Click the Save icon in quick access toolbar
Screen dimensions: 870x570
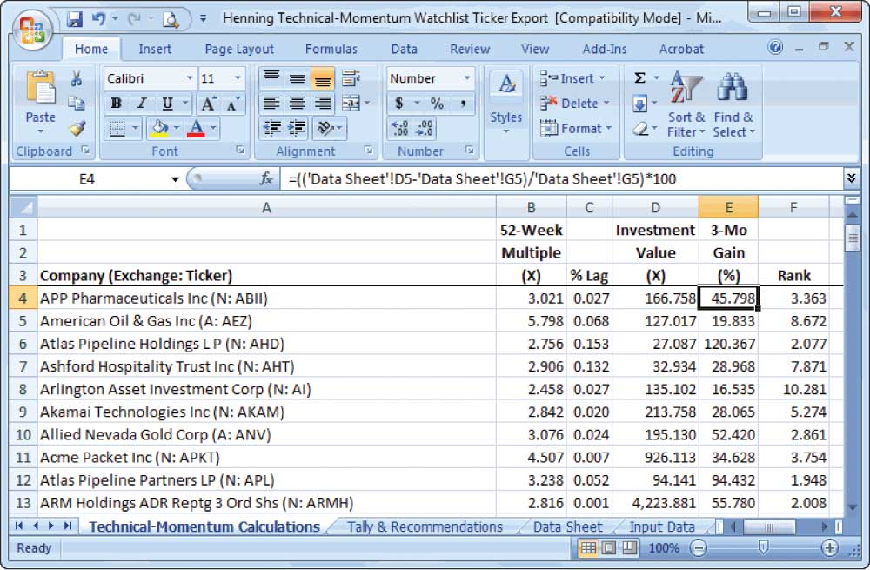75,17
